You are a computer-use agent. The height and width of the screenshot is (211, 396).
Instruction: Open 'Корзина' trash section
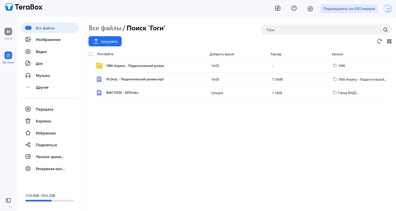tap(43, 121)
